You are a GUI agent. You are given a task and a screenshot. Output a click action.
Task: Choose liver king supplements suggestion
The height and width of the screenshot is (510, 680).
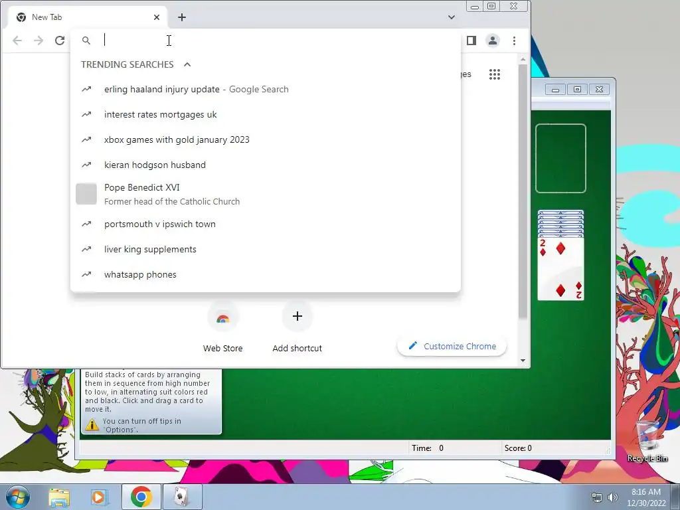pos(266,250)
